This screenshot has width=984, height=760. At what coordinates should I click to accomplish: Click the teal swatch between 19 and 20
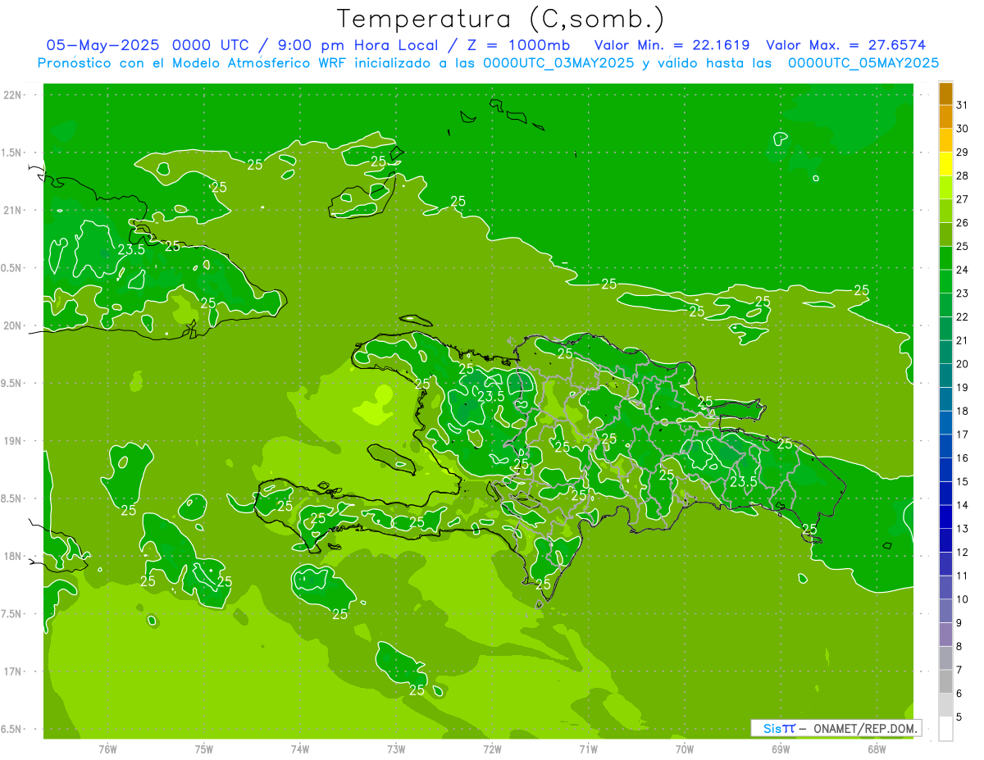(x=945, y=376)
